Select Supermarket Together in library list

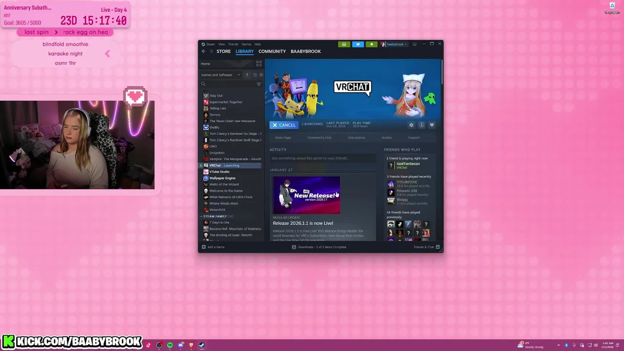click(226, 102)
